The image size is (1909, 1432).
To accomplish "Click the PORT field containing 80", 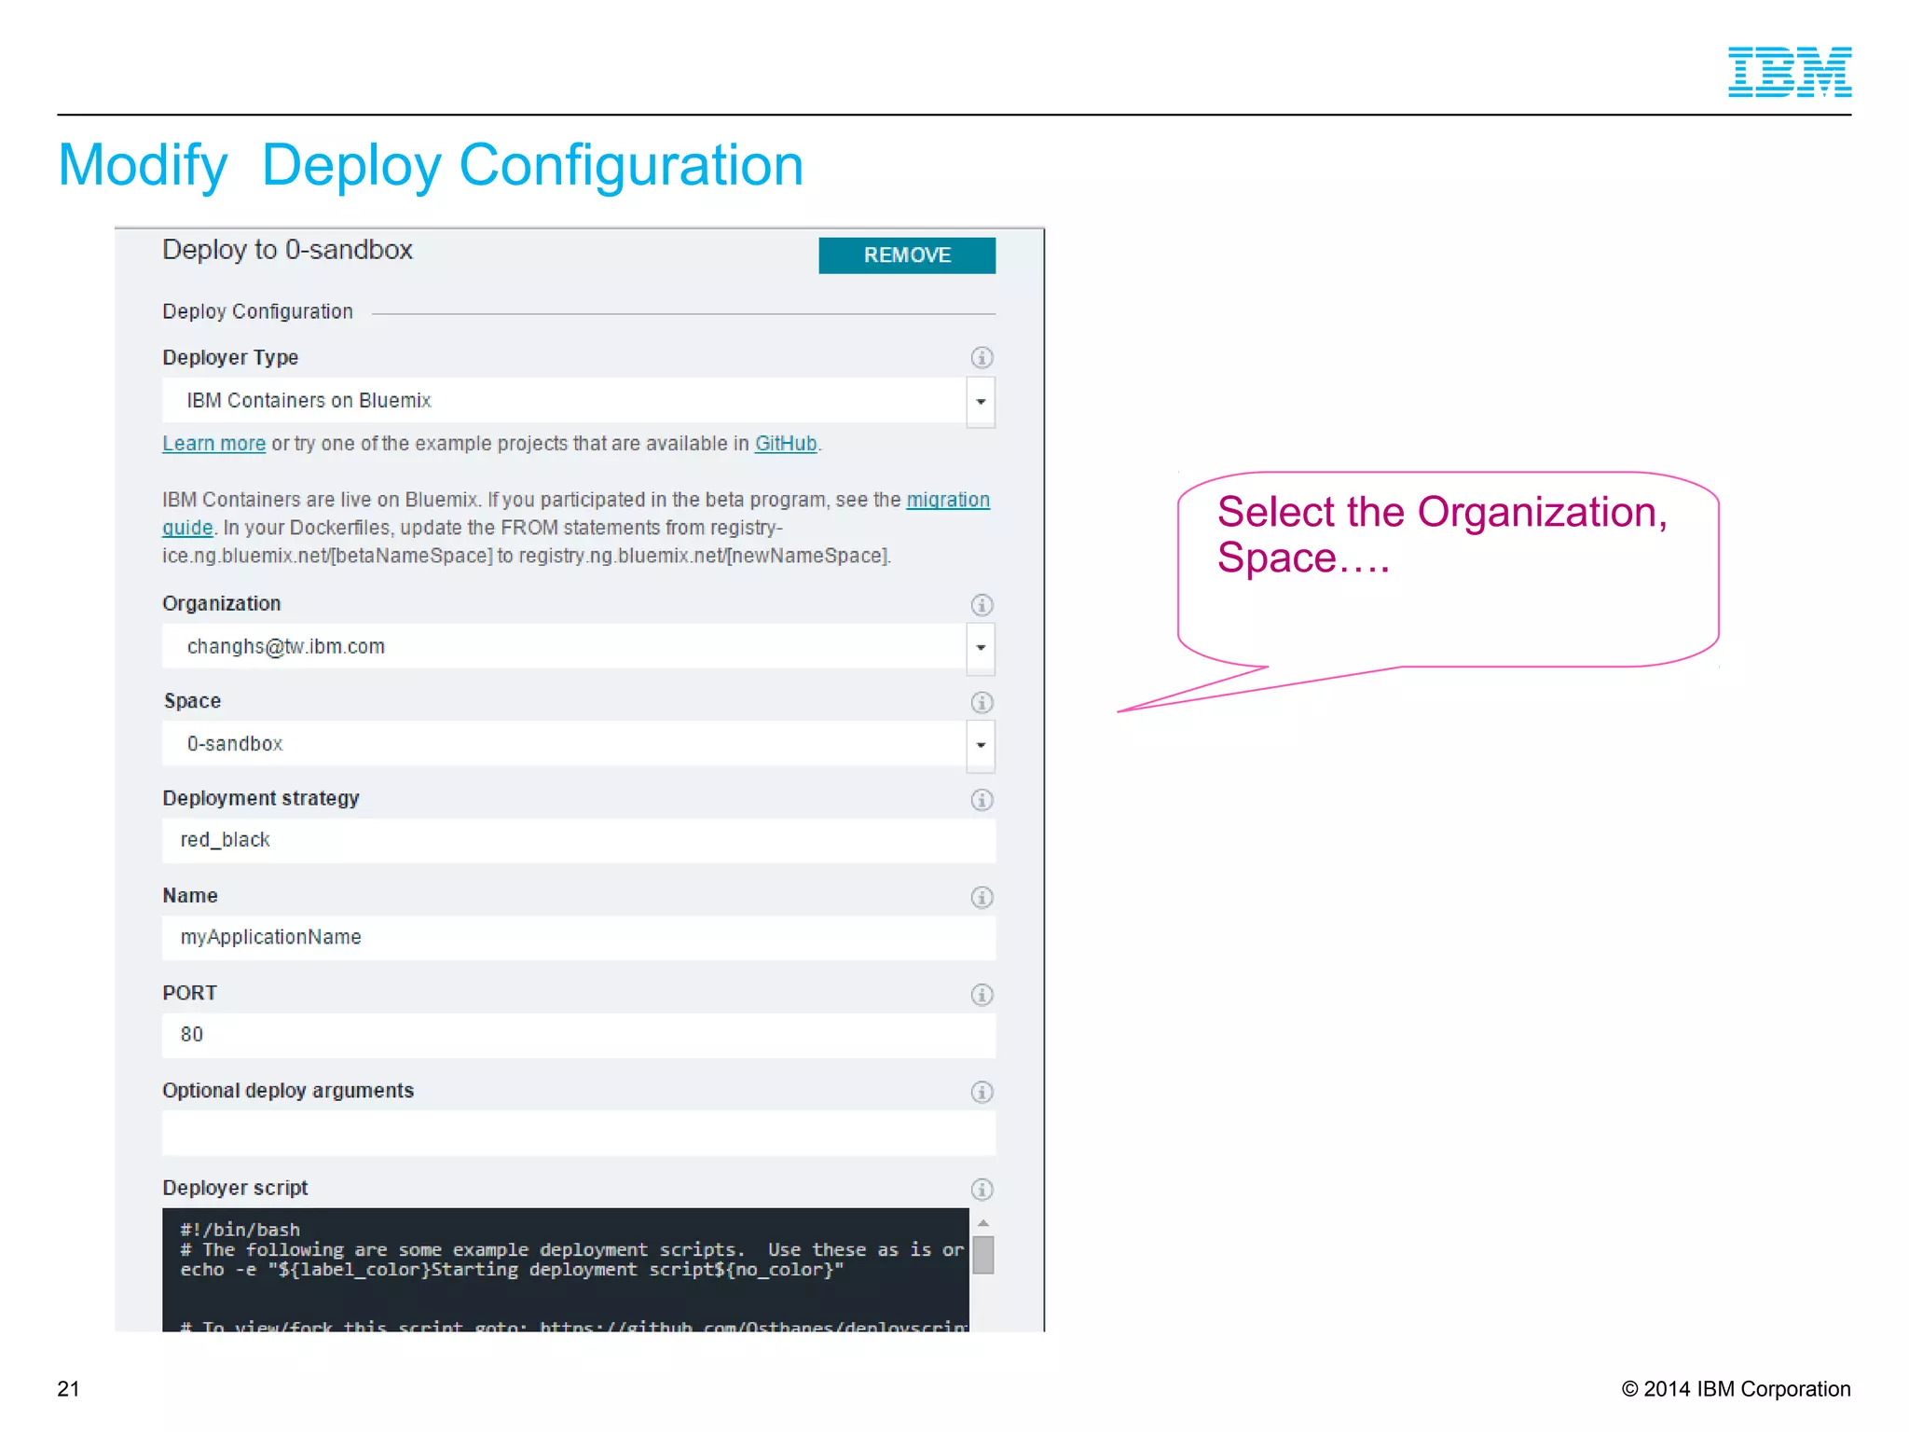I will pyautogui.click(x=579, y=1035).
